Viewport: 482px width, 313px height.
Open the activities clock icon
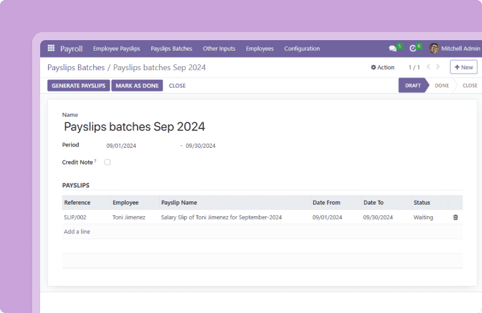(413, 49)
